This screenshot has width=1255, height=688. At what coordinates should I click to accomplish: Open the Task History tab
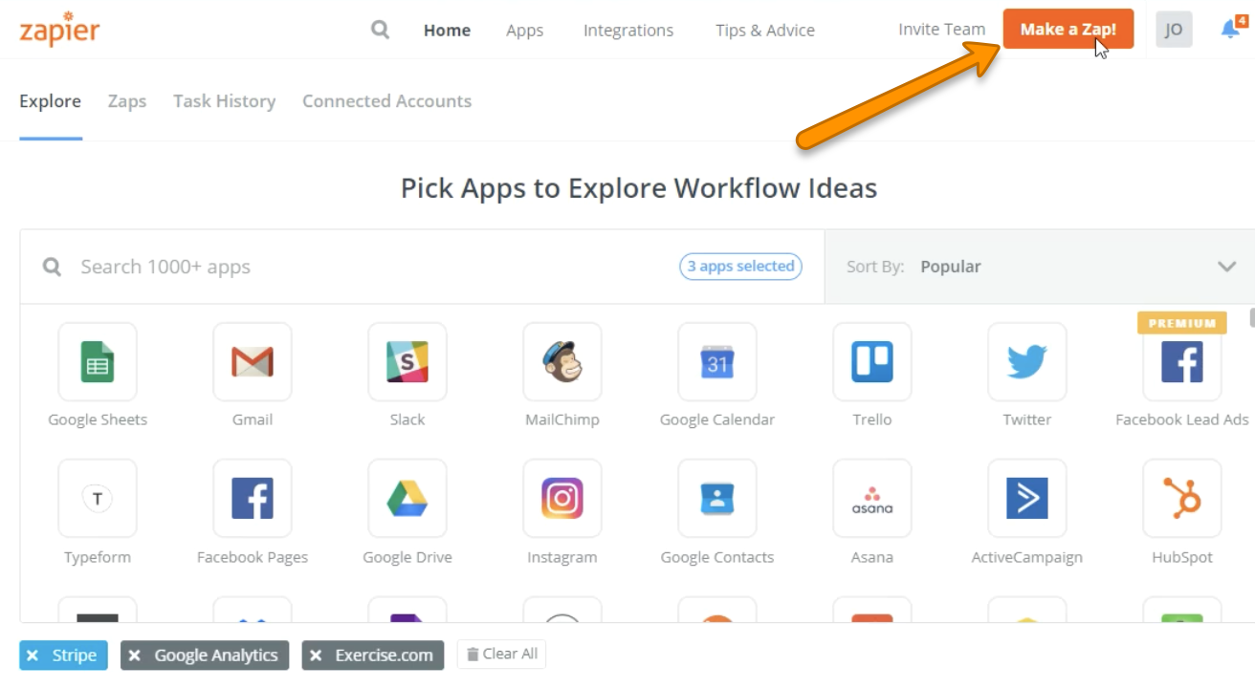(224, 101)
